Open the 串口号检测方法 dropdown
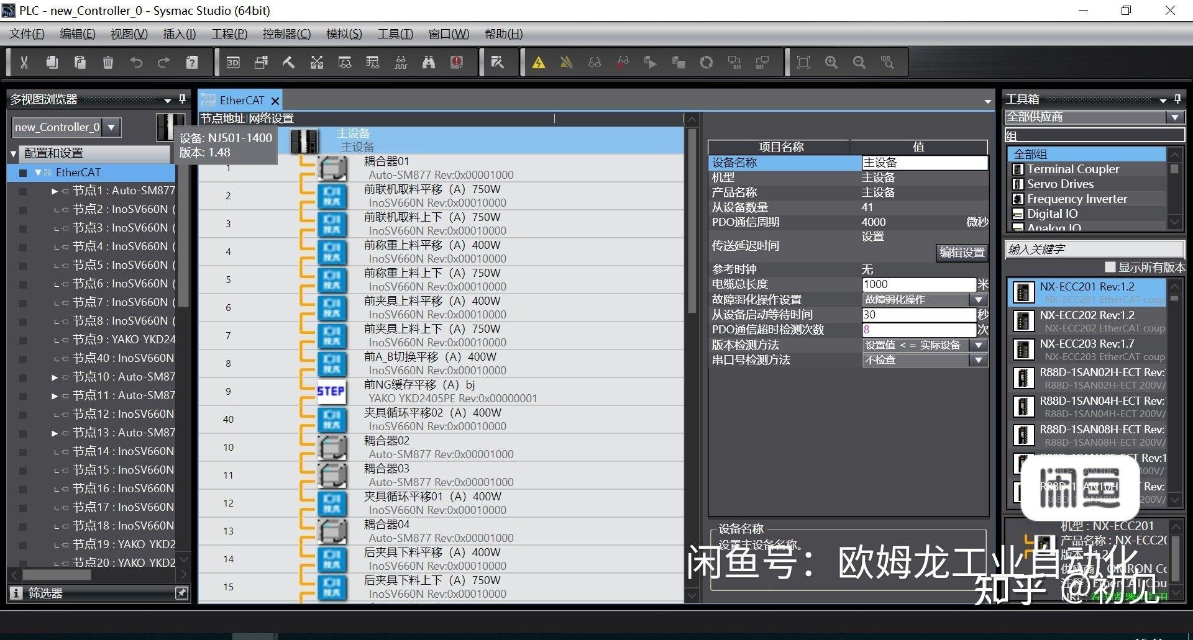Viewport: 1193px width, 640px height. (979, 360)
